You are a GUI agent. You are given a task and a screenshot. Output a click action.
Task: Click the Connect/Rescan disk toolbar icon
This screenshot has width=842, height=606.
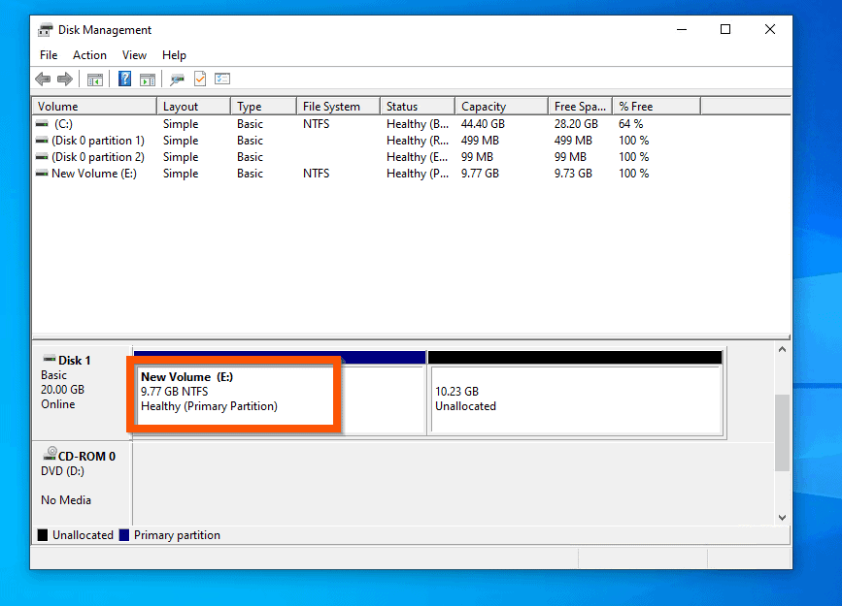click(177, 80)
